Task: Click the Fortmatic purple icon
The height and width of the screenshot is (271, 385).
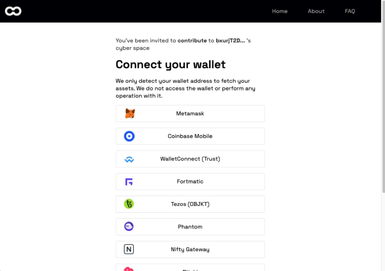Action: coord(129,182)
